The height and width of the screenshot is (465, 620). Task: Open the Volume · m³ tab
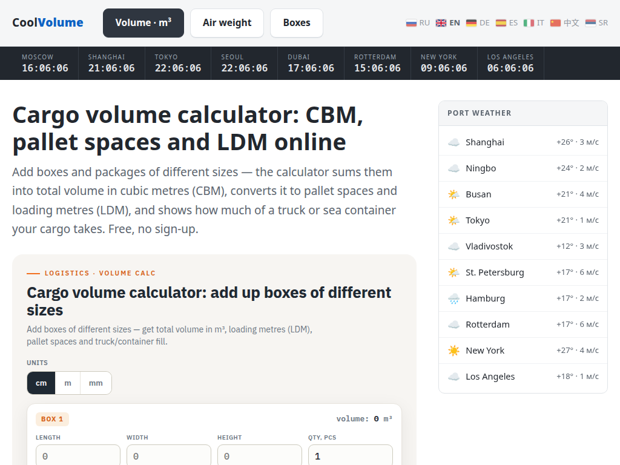[143, 23]
